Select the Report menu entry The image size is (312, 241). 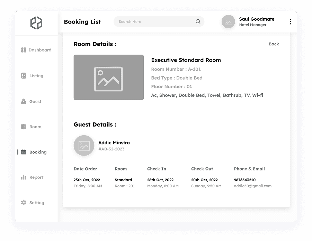[36, 177]
